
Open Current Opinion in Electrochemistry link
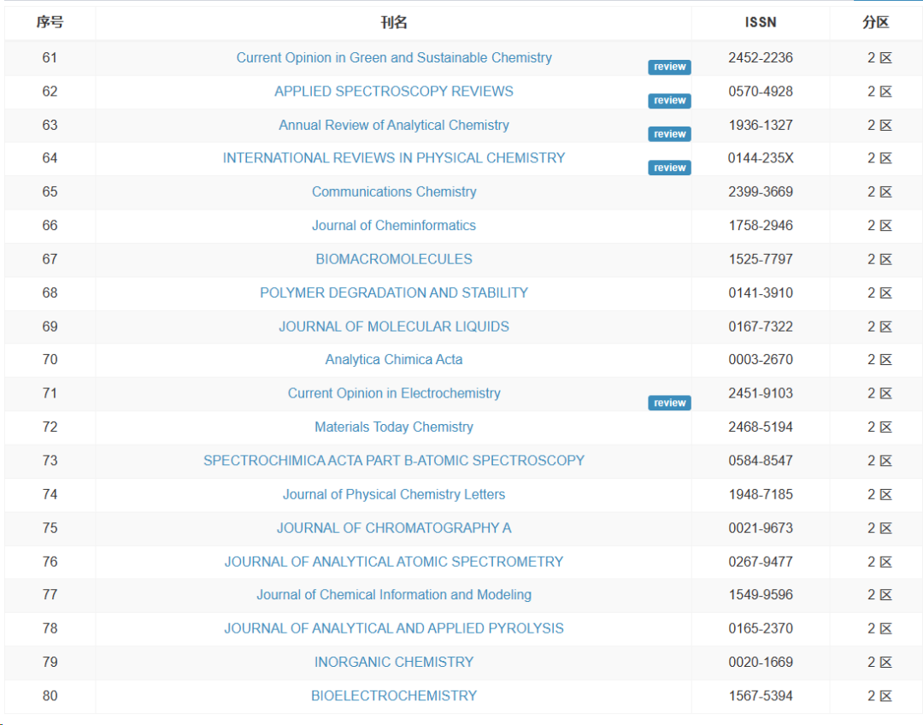tap(394, 392)
